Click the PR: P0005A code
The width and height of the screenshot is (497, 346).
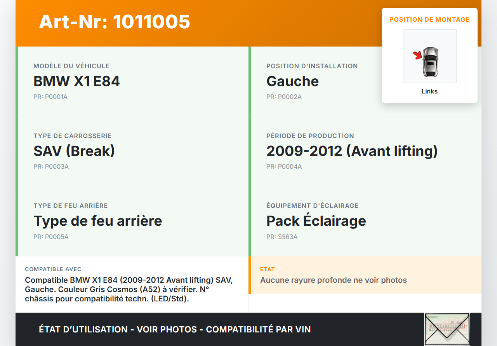pos(51,237)
